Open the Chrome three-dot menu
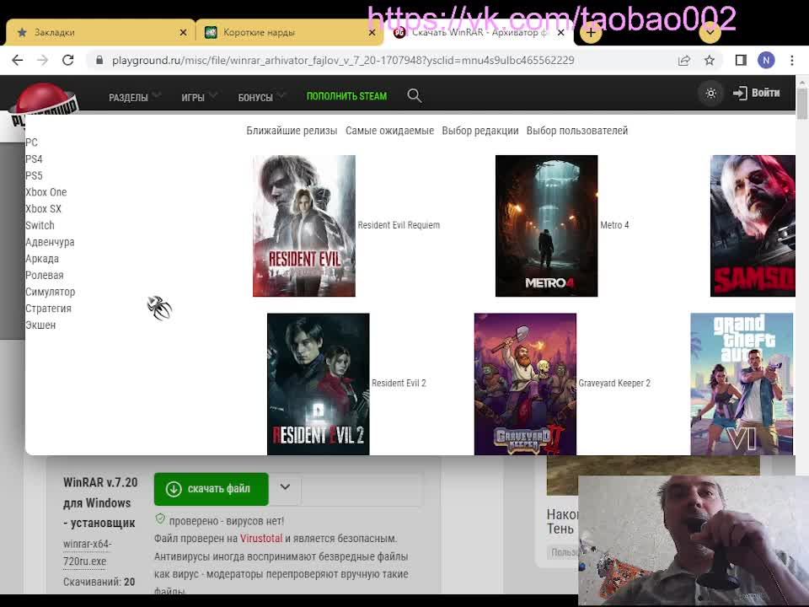The height and width of the screenshot is (607, 809). tap(792, 61)
